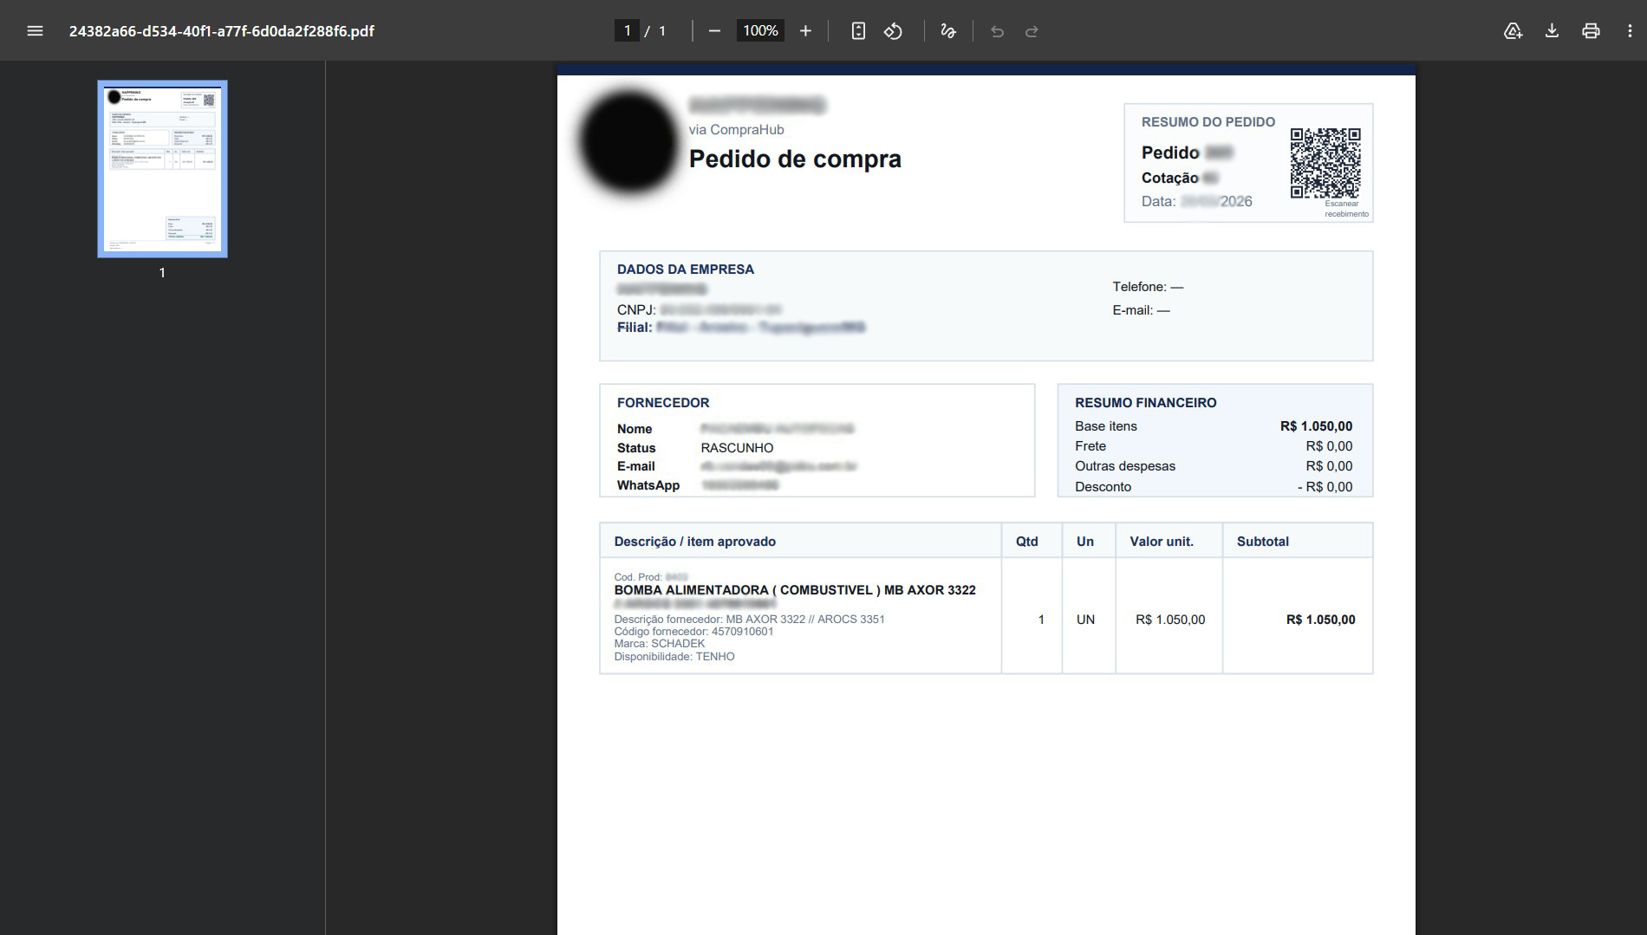Click the 'FORNECEDOR' section heading
Viewport: 1647px width, 935px height.
(x=662, y=403)
